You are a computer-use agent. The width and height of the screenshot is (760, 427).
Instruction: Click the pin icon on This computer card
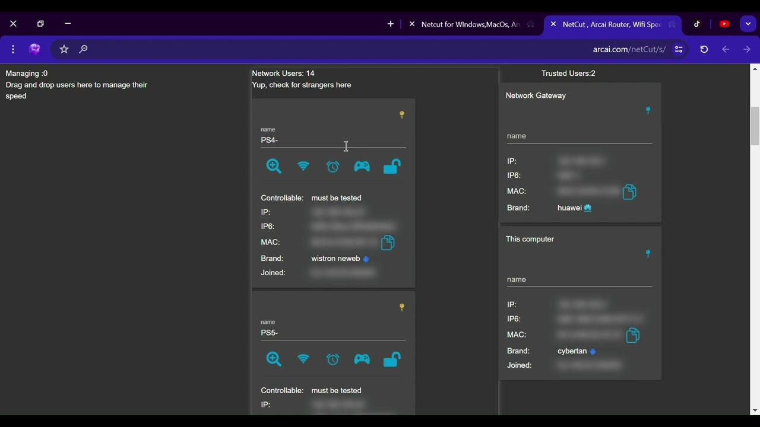[648, 254]
